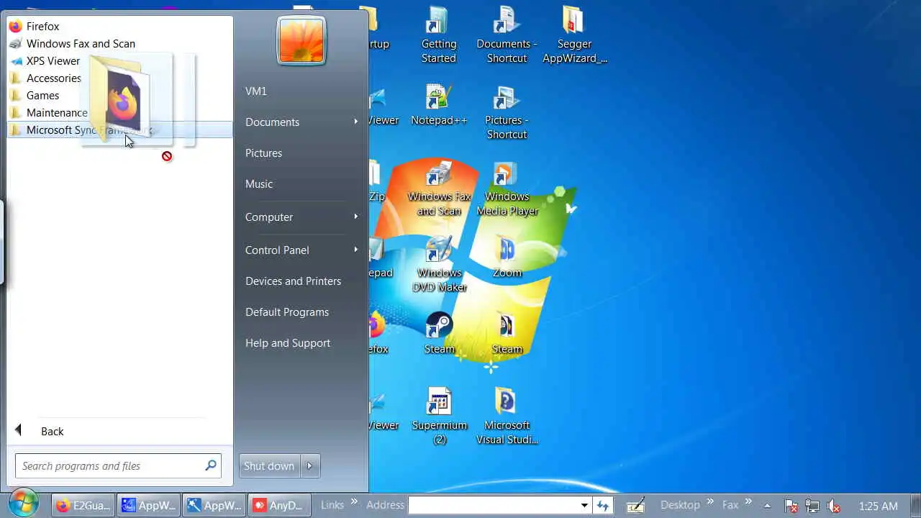The width and height of the screenshot is (921, 518).
Task: Select the Windows Fax and Scan desktop shortcut
Action: [439, 188]
